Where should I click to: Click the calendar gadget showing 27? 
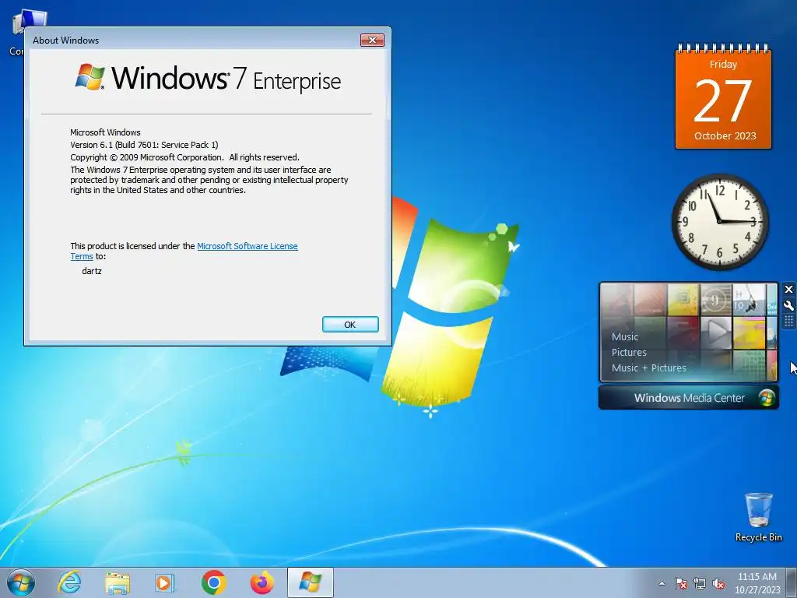[723, 97]
